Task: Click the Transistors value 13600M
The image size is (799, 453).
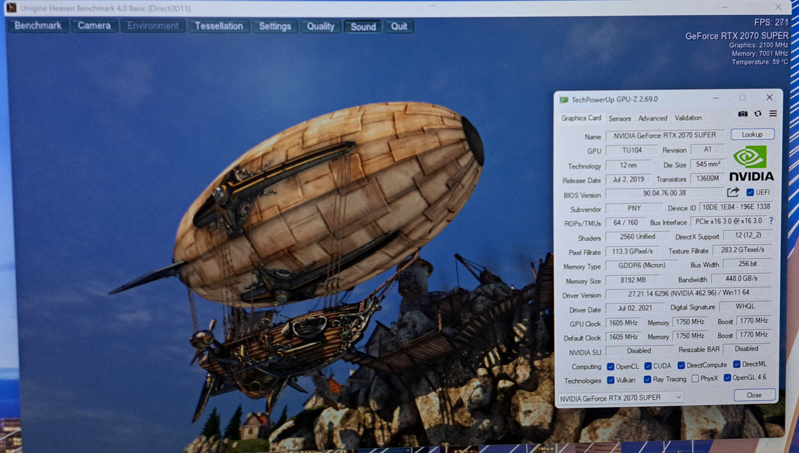Action: [x=707, y=179]
